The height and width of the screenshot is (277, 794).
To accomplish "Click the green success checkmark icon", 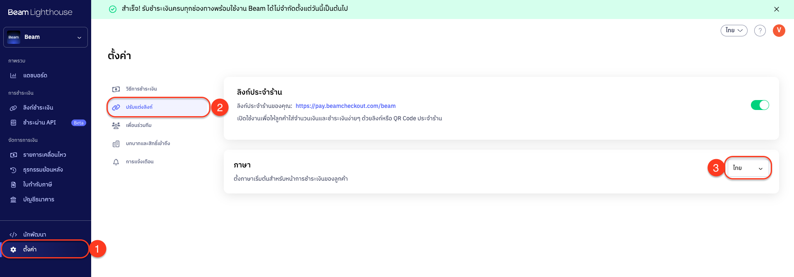I will [113, 9].
